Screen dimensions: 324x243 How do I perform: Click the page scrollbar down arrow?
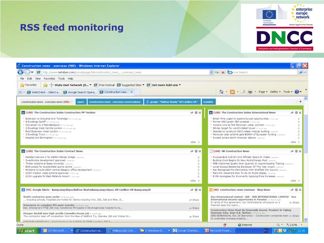(x=306, y=220)
